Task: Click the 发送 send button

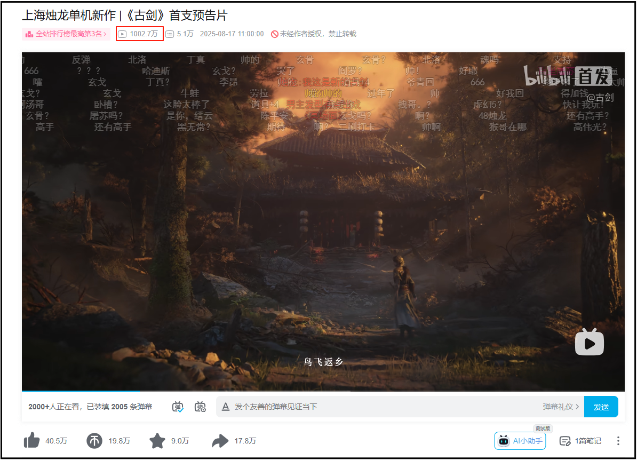Action: (601, 407)
